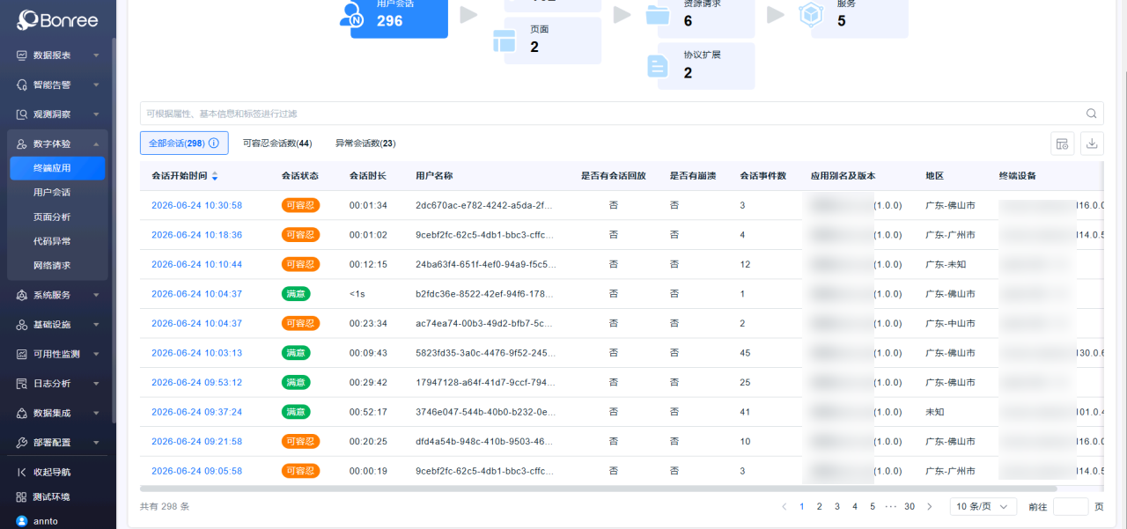Open session 2026-06-24 10:18:36 link
Screen dimensions: 1127x529
point(196,235)
